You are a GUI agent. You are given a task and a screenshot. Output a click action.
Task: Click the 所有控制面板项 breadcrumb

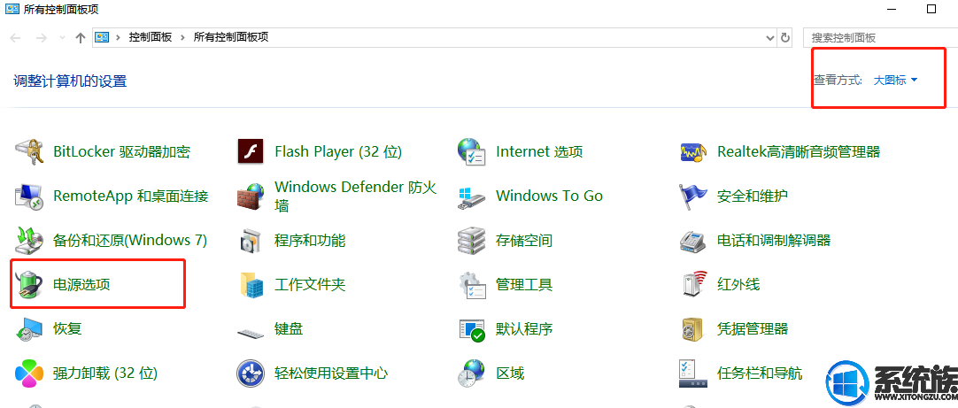pos(231,38)
